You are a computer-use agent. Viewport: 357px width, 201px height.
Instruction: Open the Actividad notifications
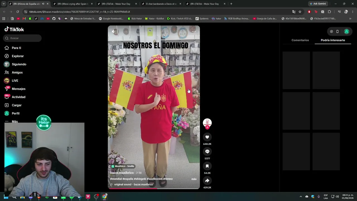[18, 97]
